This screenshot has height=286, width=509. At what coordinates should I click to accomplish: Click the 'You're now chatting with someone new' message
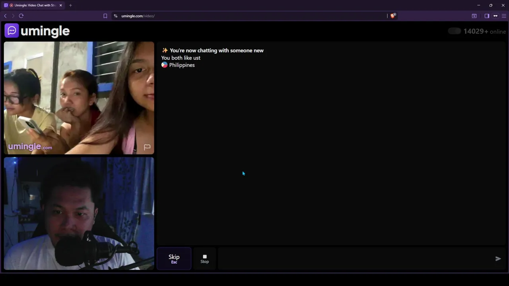click(216, 50)
